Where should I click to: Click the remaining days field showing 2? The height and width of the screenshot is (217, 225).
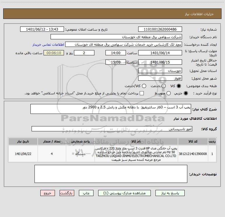[x=84, y=53]
